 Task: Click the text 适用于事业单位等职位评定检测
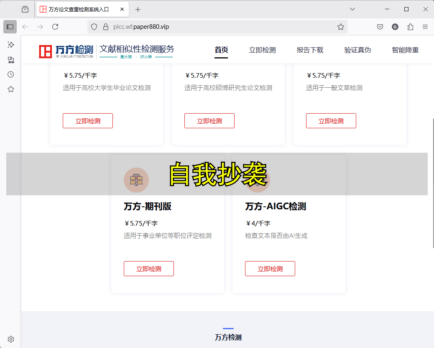click(x=168, y=236)
